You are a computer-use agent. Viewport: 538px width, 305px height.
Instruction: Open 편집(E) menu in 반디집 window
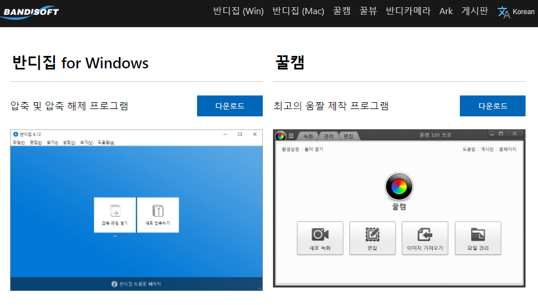pos(36,142)
